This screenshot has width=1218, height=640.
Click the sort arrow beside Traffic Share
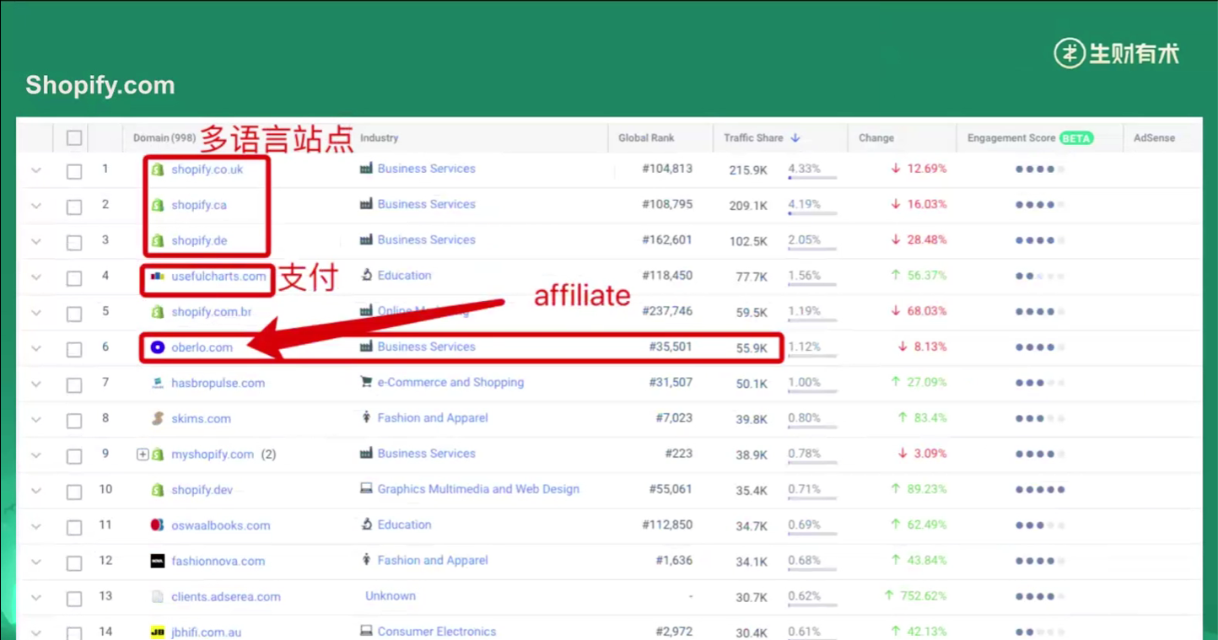[x=795, y=138]
